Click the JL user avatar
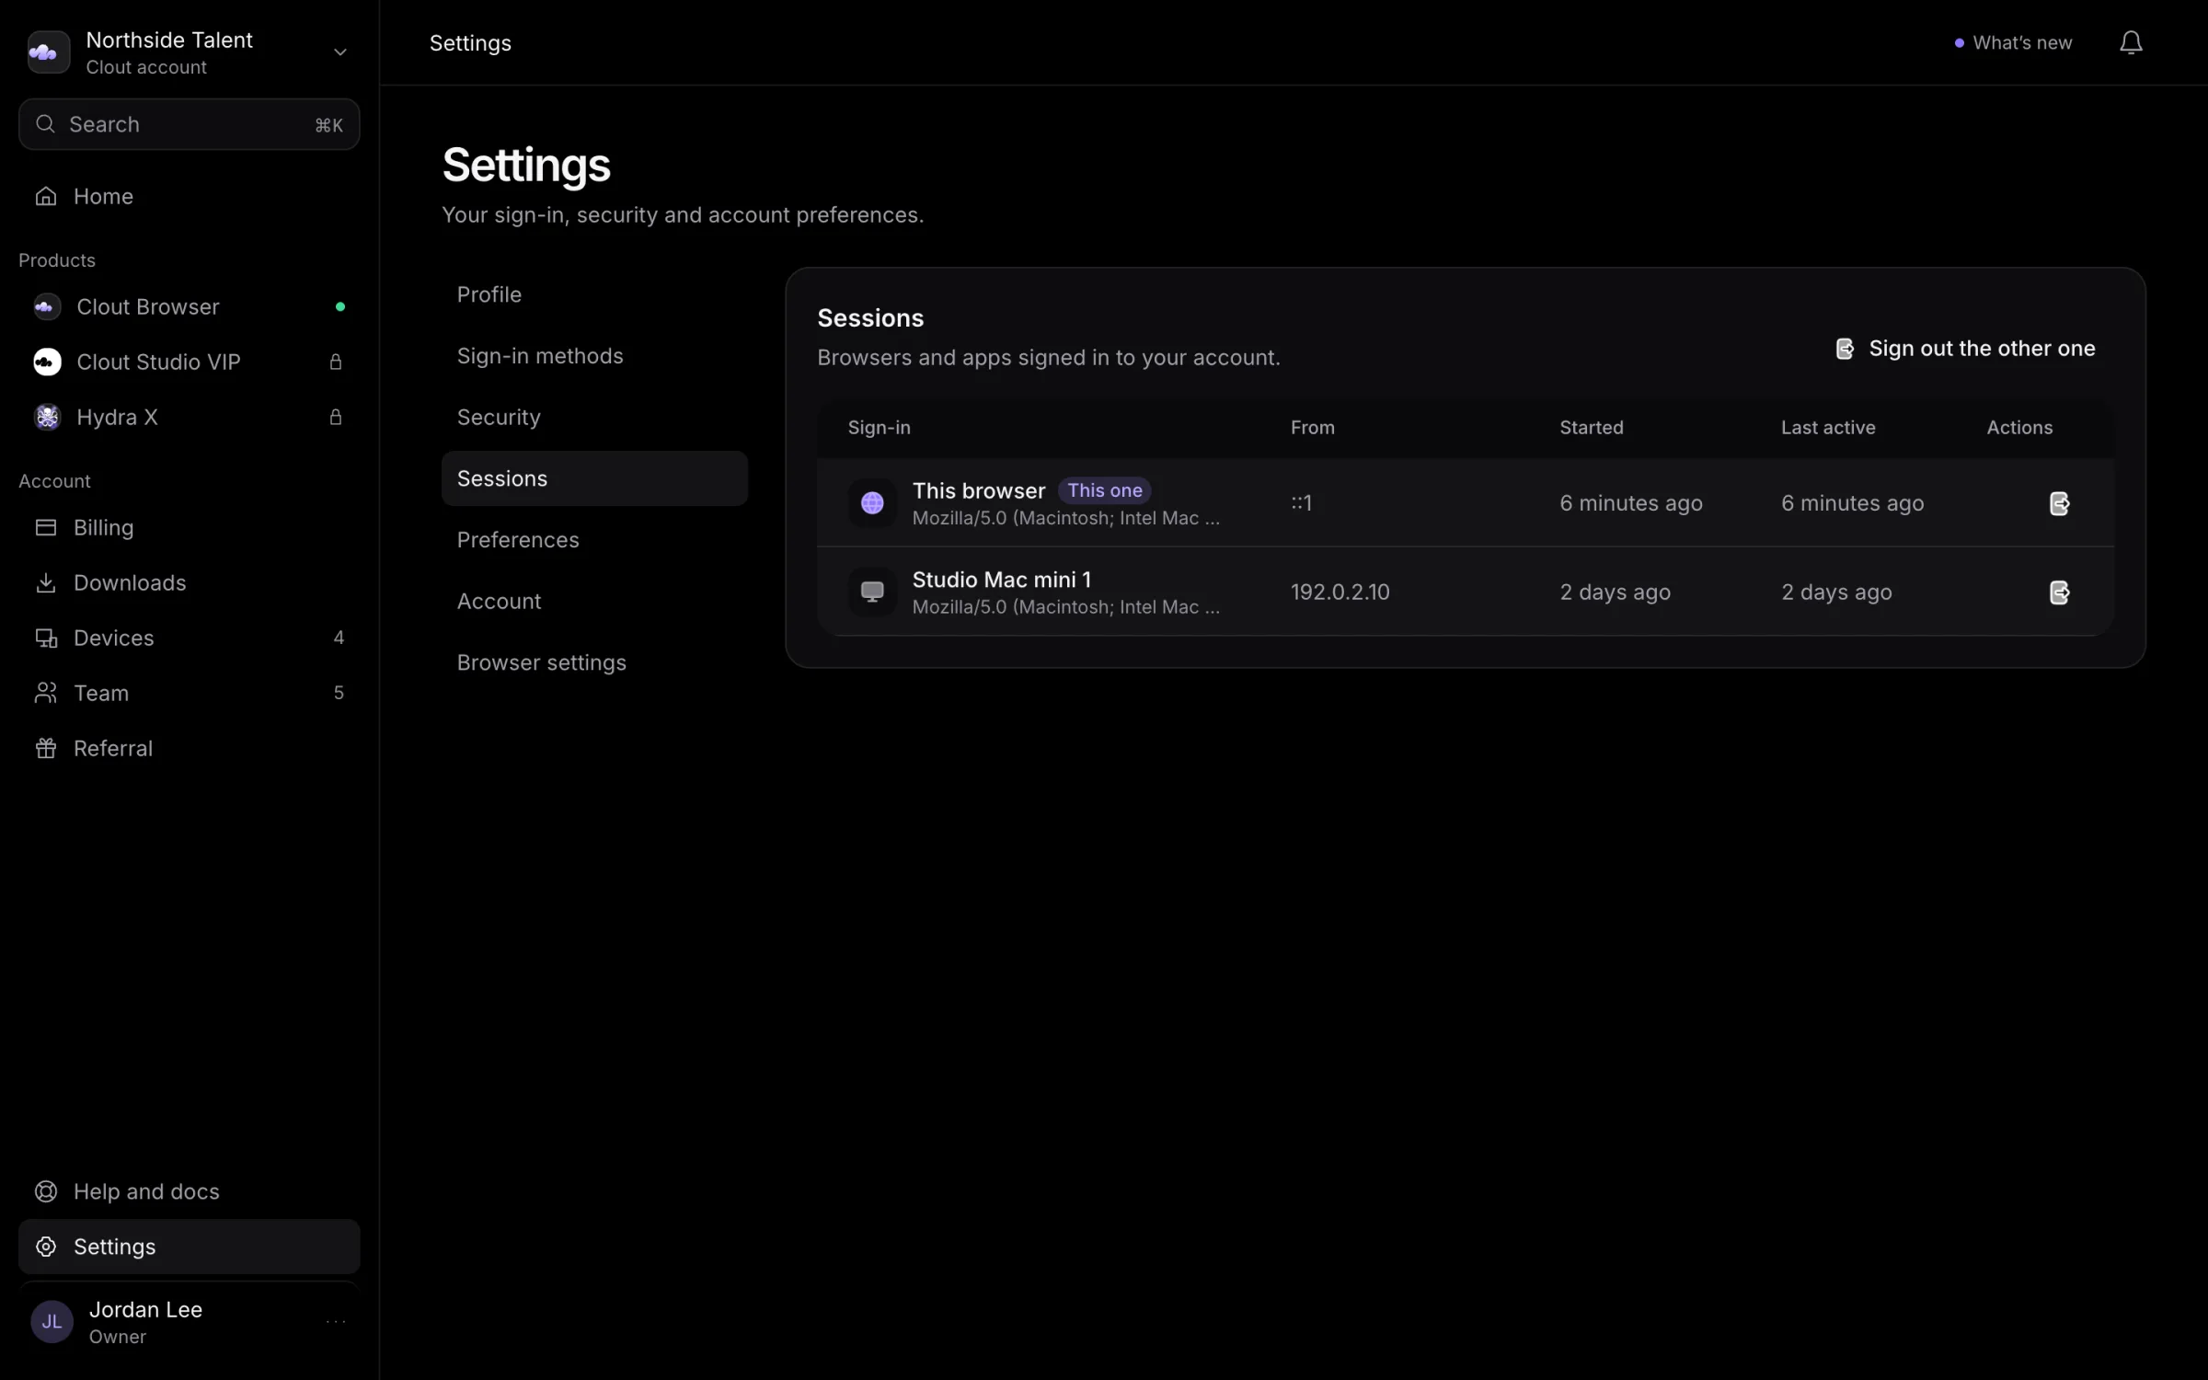 [52, 1322]
